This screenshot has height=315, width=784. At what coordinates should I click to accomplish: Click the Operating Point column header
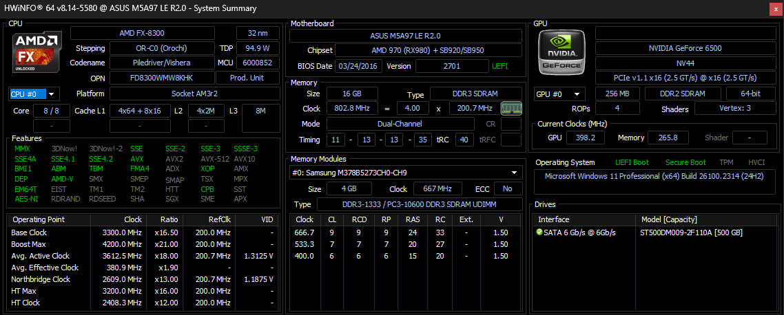click(x=49, y=219)
